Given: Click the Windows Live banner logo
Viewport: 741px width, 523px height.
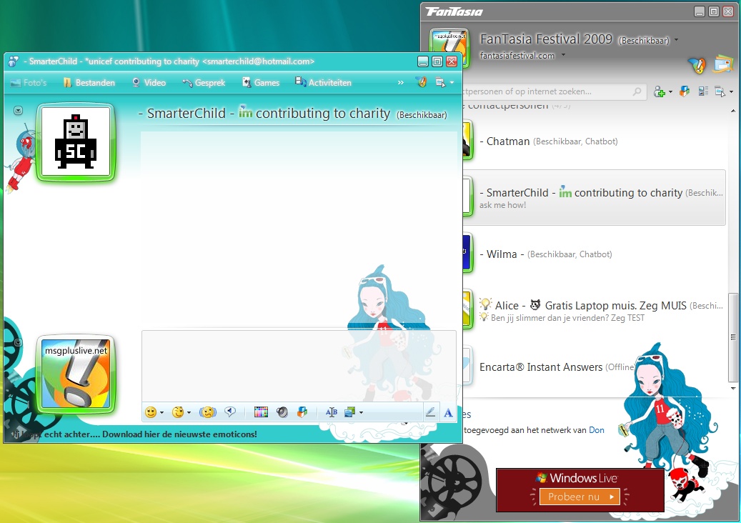Looking at the screenshot, I should coord(577,478).
